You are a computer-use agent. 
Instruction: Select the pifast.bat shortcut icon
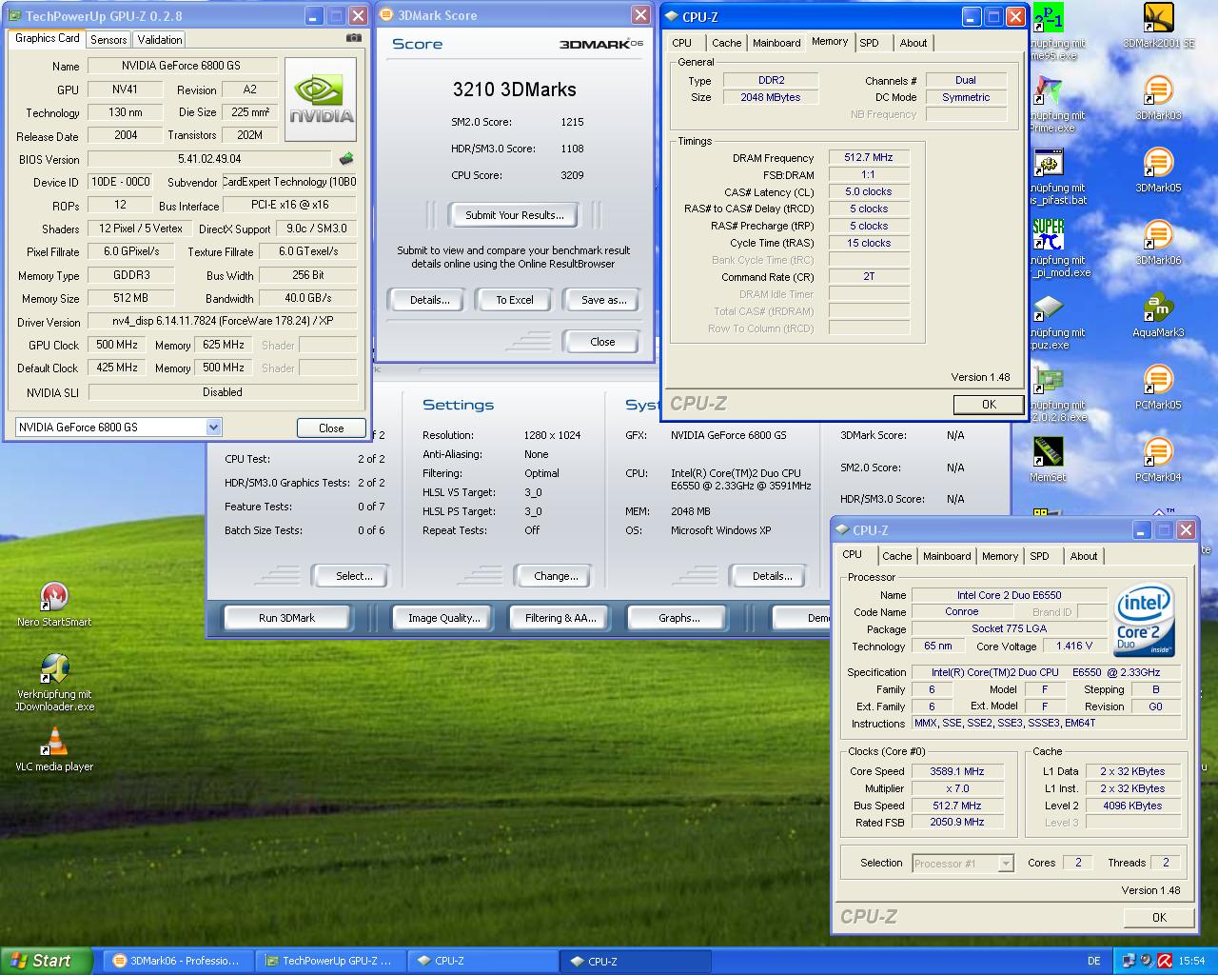click(1048, 163)
